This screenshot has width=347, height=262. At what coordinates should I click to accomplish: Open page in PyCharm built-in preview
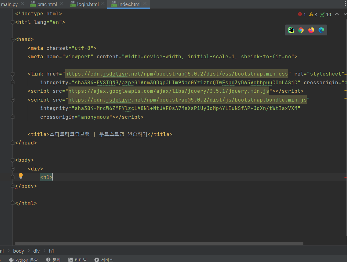point(291,30)
